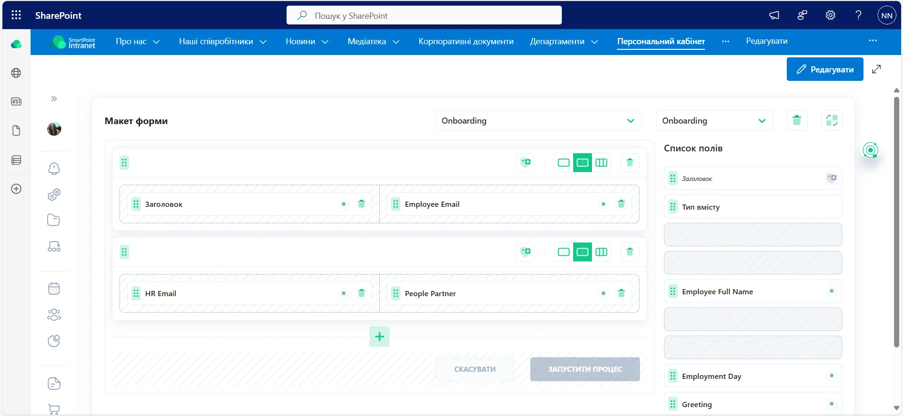Toggle required star on HR Email
This screenshot has width=903, height=416.
[x=344, y=293]
